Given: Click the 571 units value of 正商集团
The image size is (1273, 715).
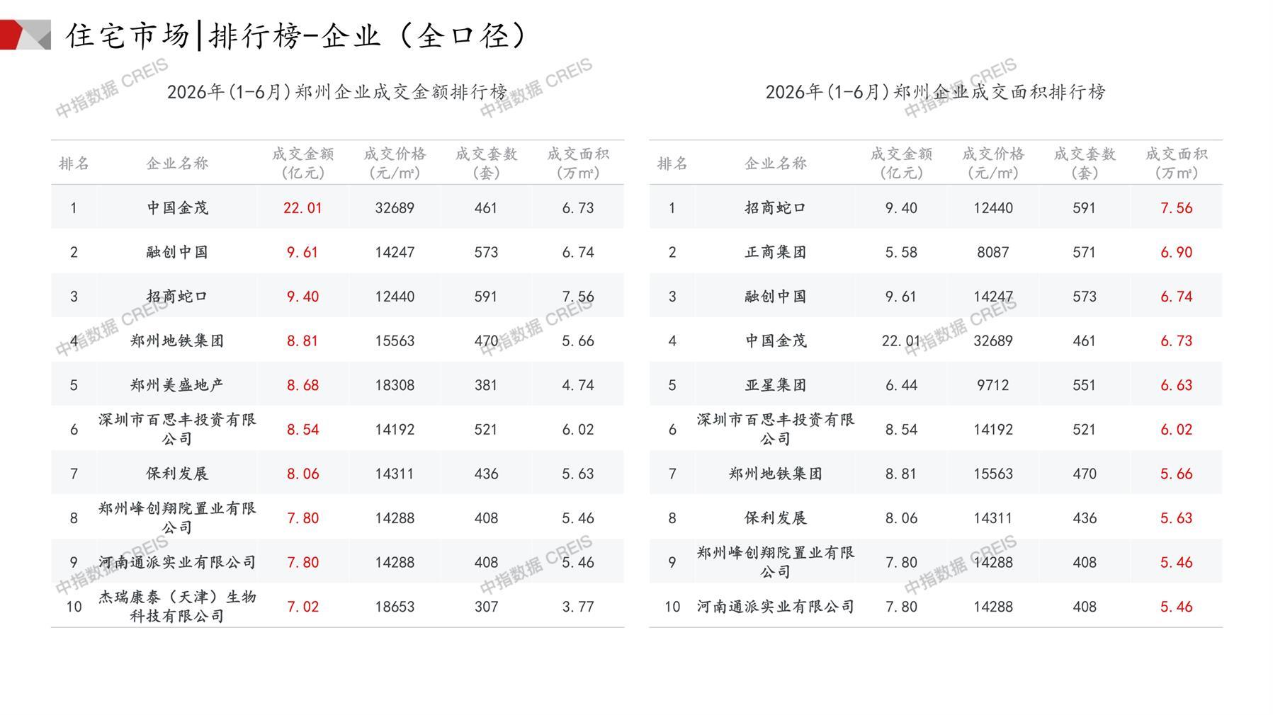Looking at the screenshot, I should point(1085,252).
